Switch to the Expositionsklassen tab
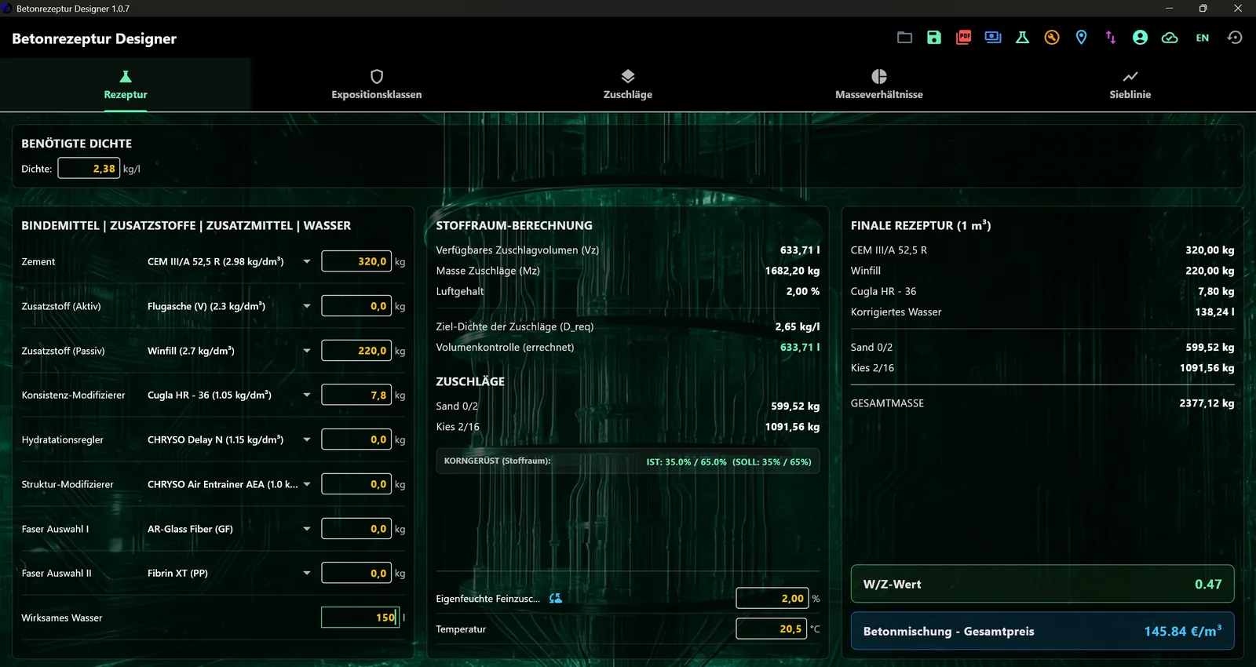1256x667 pixels. click(377, 85)
